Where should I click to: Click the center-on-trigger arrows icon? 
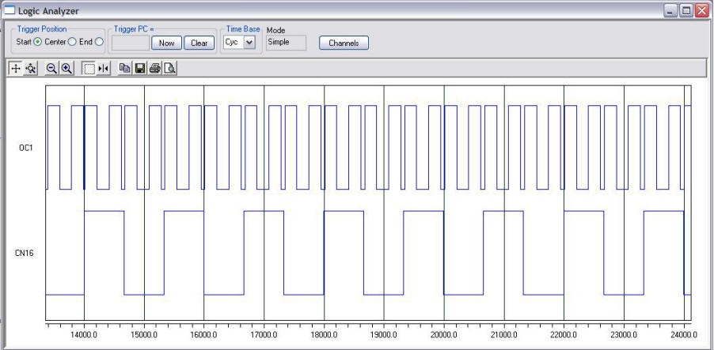(104, 69)
